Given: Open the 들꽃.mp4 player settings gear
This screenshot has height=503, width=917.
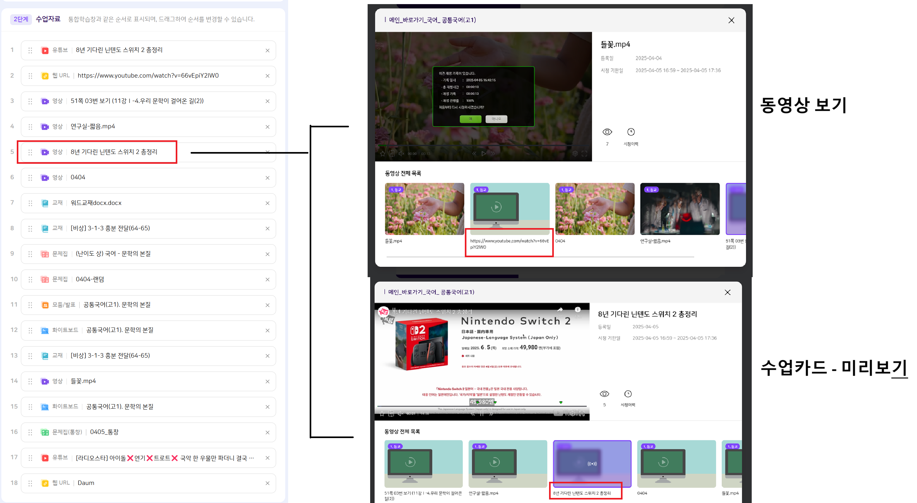Looking at the screenshot, I should pyautogui.click(x=575, y=154).
